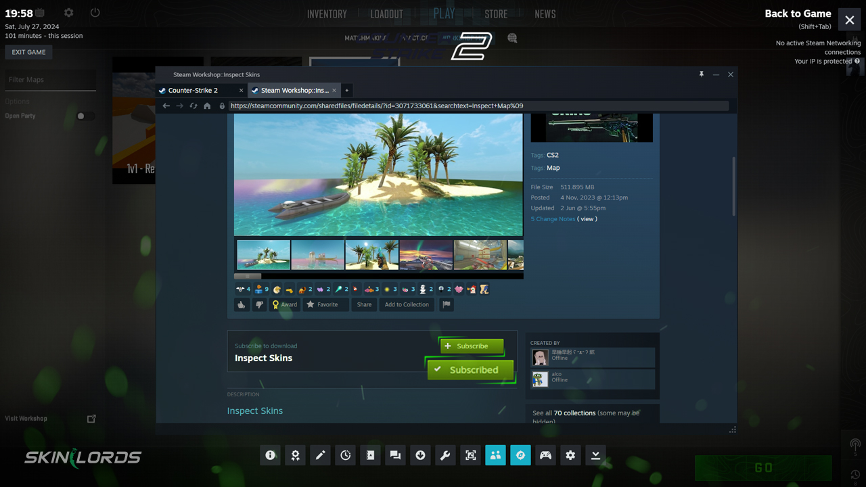The height and width of the screenshot is (487, 866).
Task: Toggle the web browser compass icon
Action: [520, 455]
